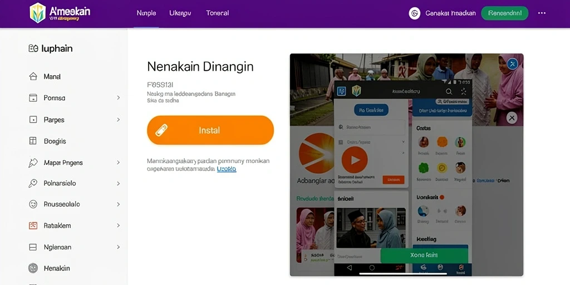Click the sparkle icon in phone header
Screen dimensions: 570x285
pos(464,92)
